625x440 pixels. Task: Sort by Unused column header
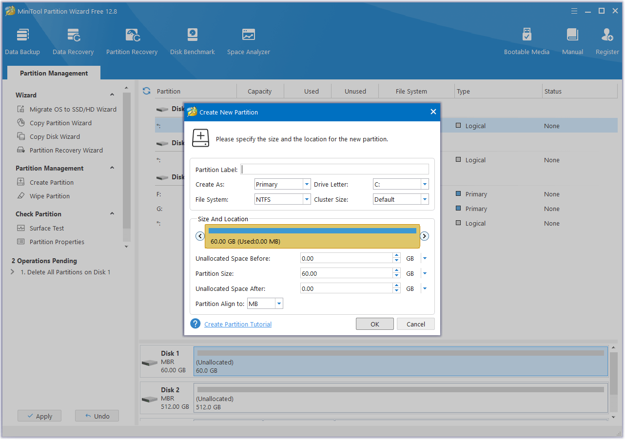click(x=355, y=91)
